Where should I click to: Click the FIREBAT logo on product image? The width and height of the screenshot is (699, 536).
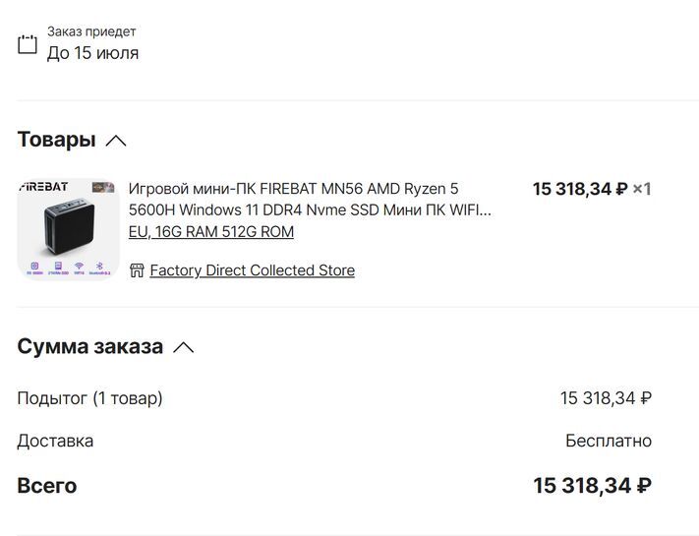click(x=44, y=188)
